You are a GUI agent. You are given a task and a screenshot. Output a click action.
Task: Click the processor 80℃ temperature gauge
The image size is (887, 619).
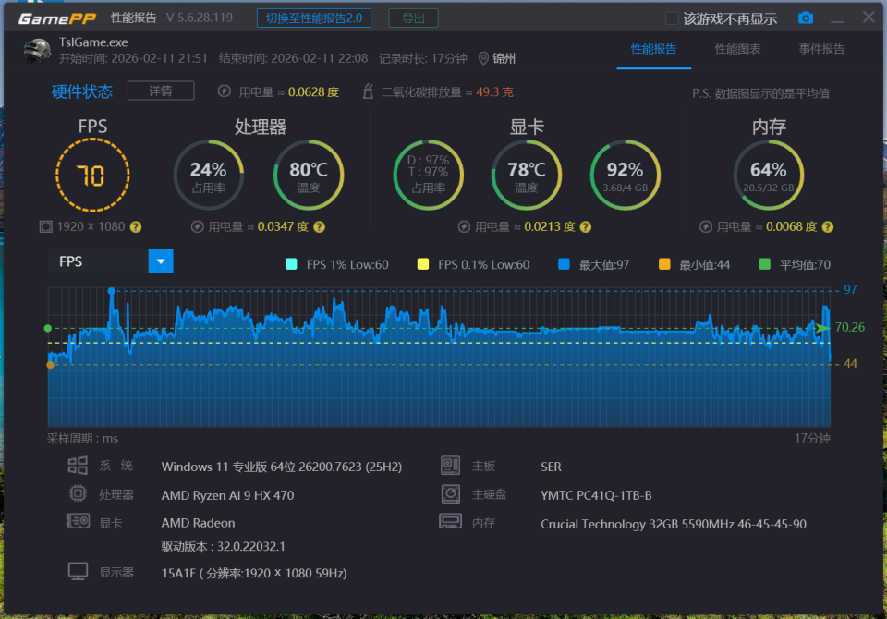pos(309,175)
